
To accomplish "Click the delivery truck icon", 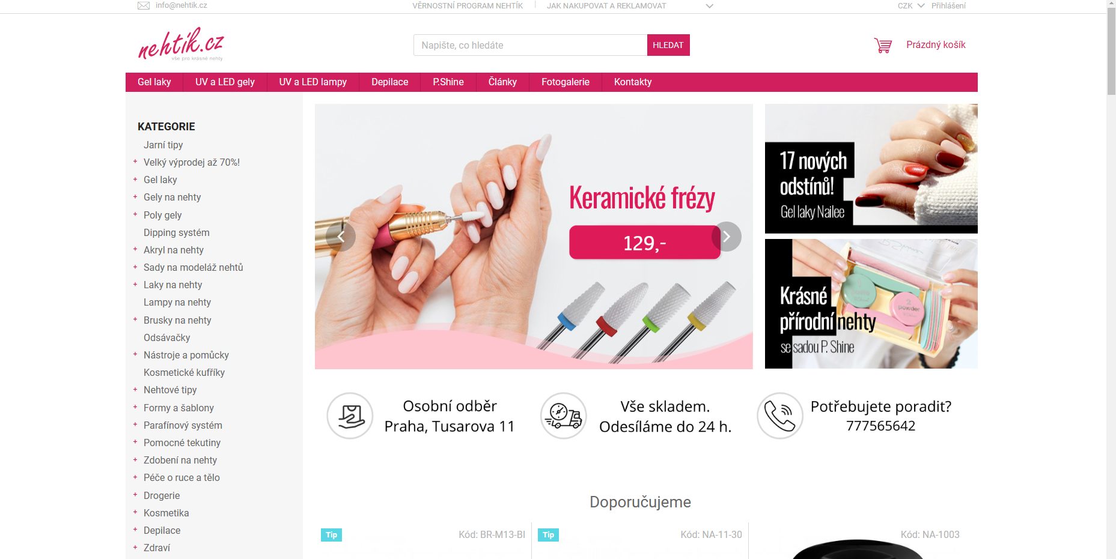I will click(x=563, y=415).
